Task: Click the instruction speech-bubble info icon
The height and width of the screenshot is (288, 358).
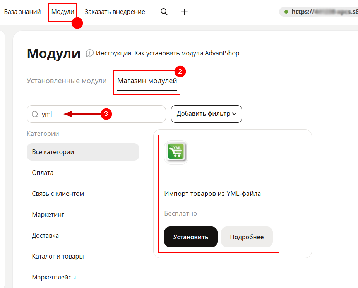Action: tap(89, 53)
